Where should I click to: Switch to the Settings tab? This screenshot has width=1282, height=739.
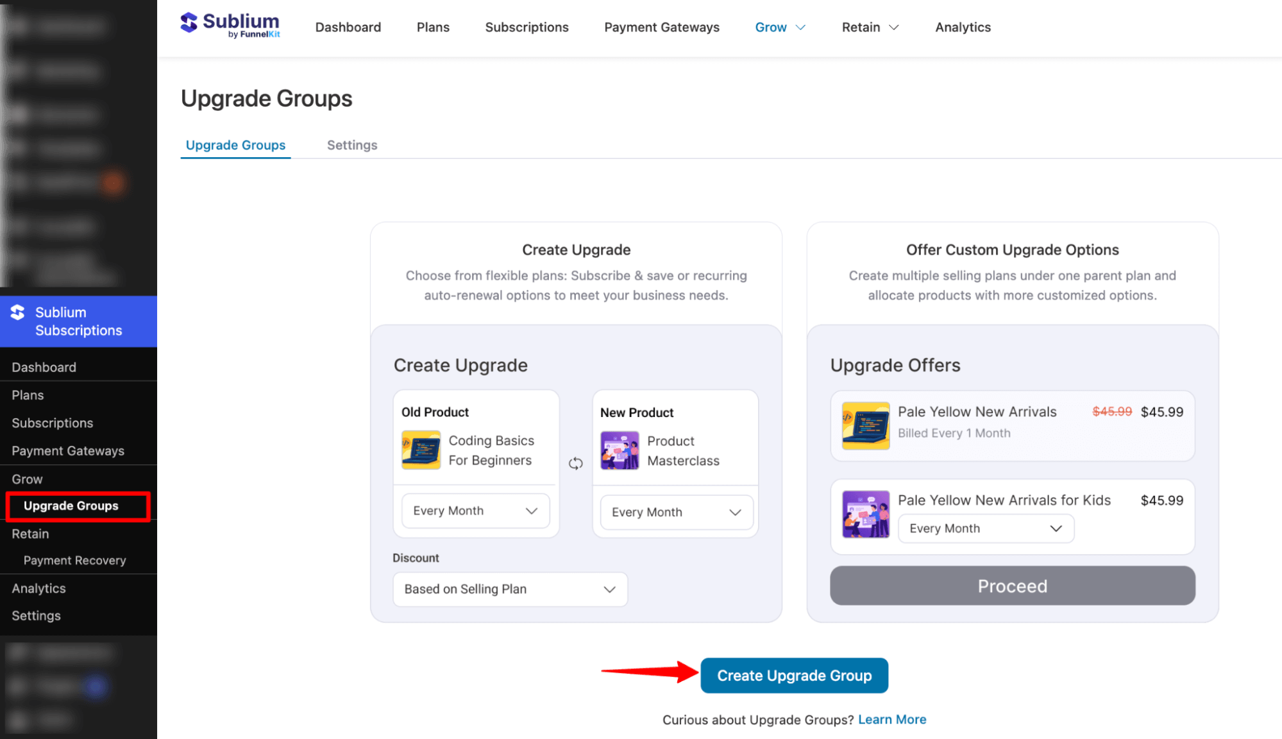(x=351, y=145)
